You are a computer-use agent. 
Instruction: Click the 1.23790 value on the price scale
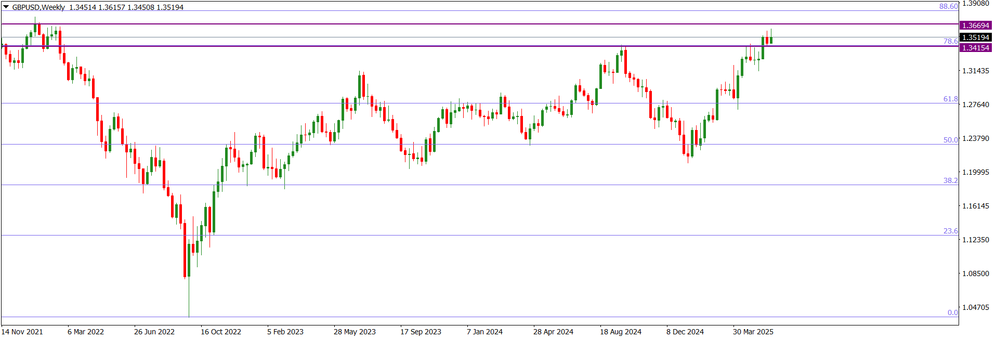point(976,138)
